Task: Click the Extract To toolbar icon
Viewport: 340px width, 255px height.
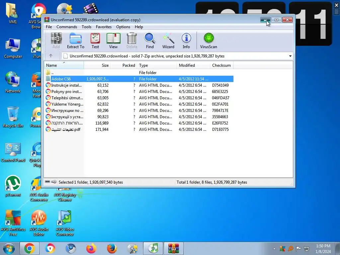Action: click(x=75, y=41)
